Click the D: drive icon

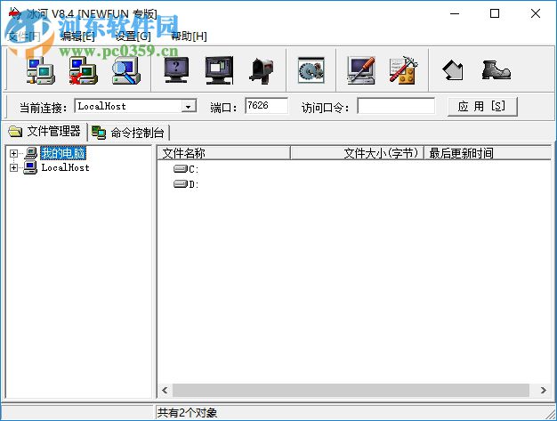[x=181, y=184]
